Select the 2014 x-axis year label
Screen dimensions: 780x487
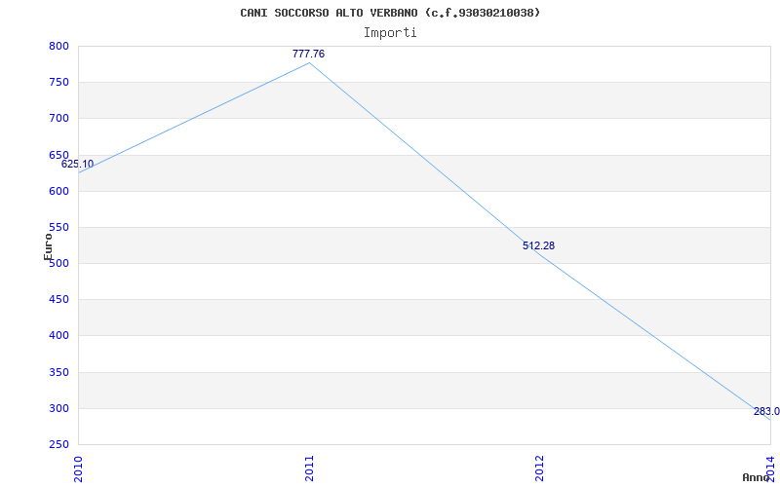(x=771, y=468)
